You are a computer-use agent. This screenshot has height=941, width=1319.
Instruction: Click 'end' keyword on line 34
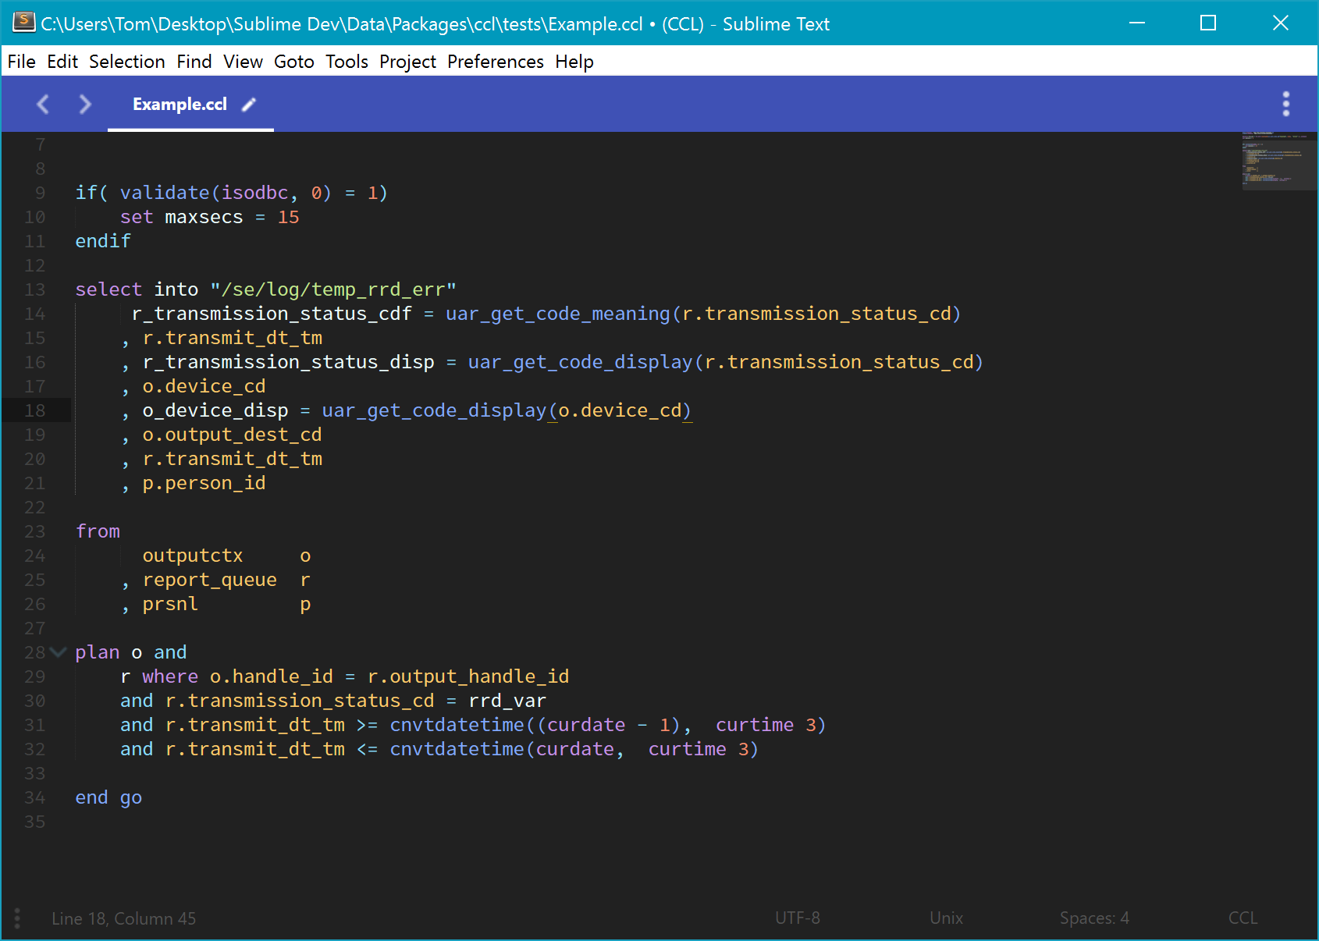[x=91, y=797]
